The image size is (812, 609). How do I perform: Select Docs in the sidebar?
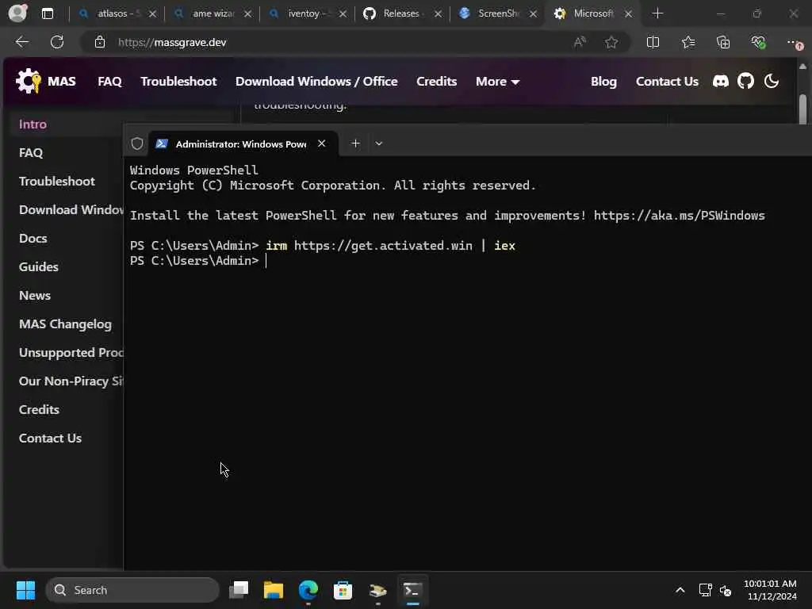click(x=33, y=238)
